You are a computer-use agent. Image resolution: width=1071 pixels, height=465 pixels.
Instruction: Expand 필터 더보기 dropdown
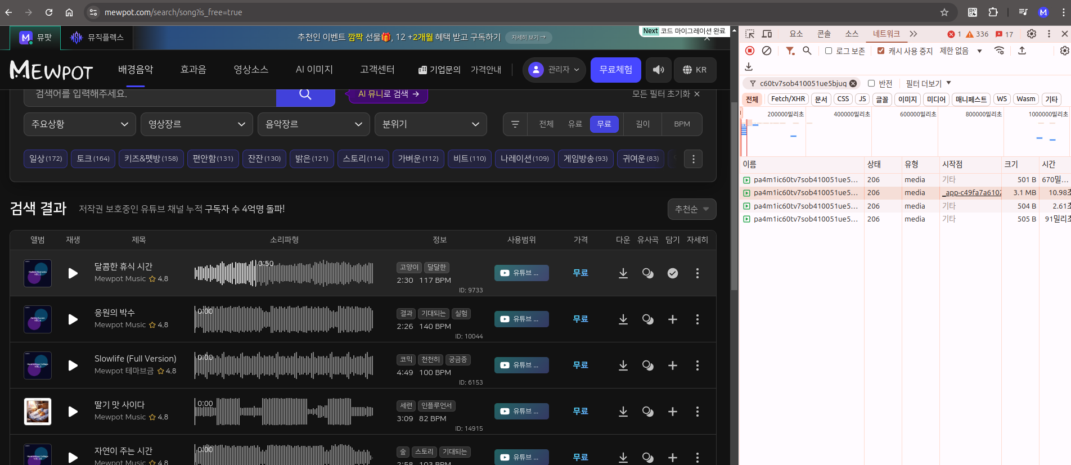coord(928,83)
